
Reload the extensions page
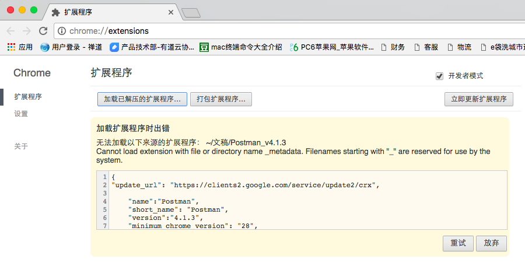[x=43, y=31]
